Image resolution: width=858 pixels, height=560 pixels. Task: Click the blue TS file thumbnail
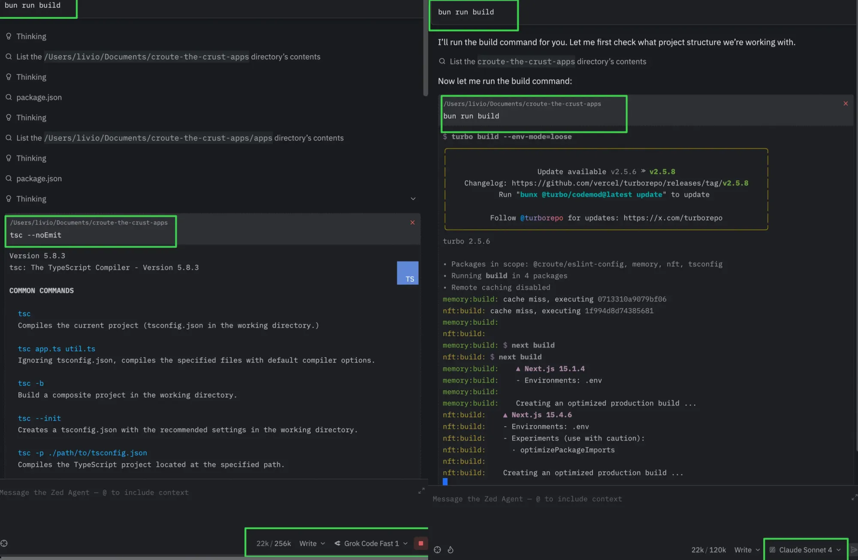point(408,273)
